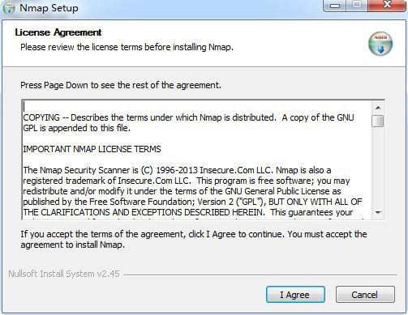Place cursor in first blank license line
This screenshot has width=408, height=315.
click(x=197, y=106)
